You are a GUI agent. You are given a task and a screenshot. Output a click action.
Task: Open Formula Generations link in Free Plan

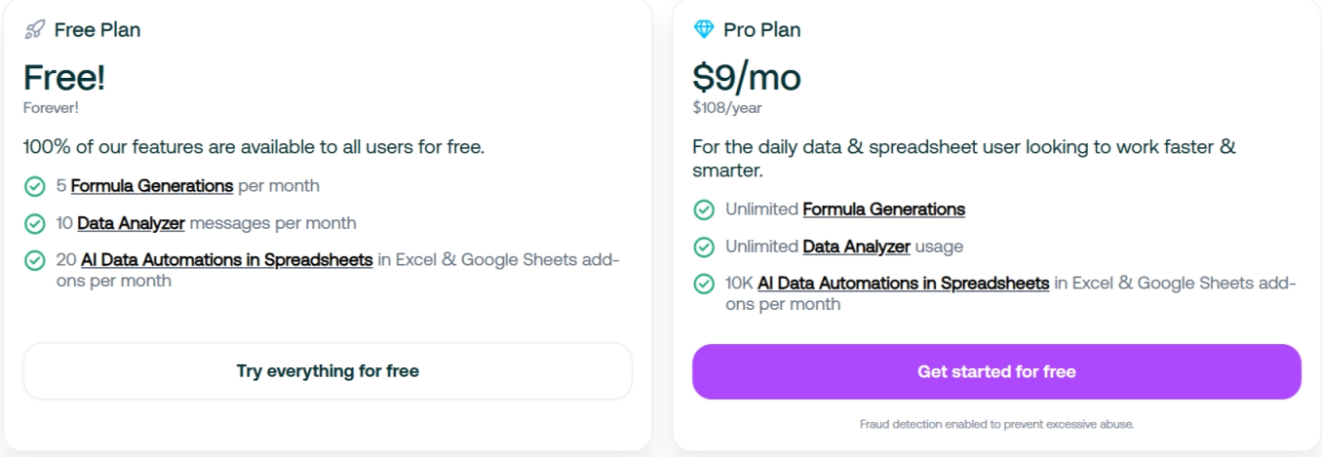151,185
